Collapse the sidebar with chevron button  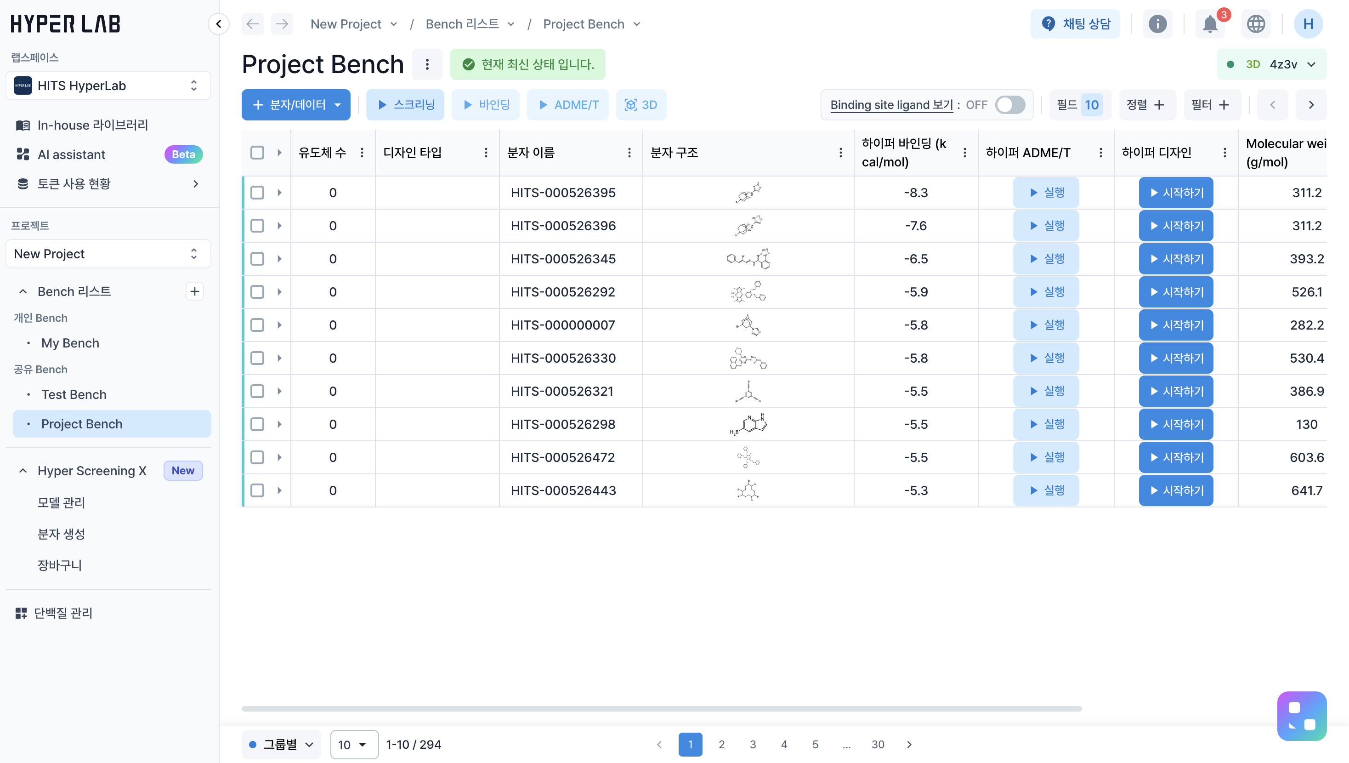[218, 24]
